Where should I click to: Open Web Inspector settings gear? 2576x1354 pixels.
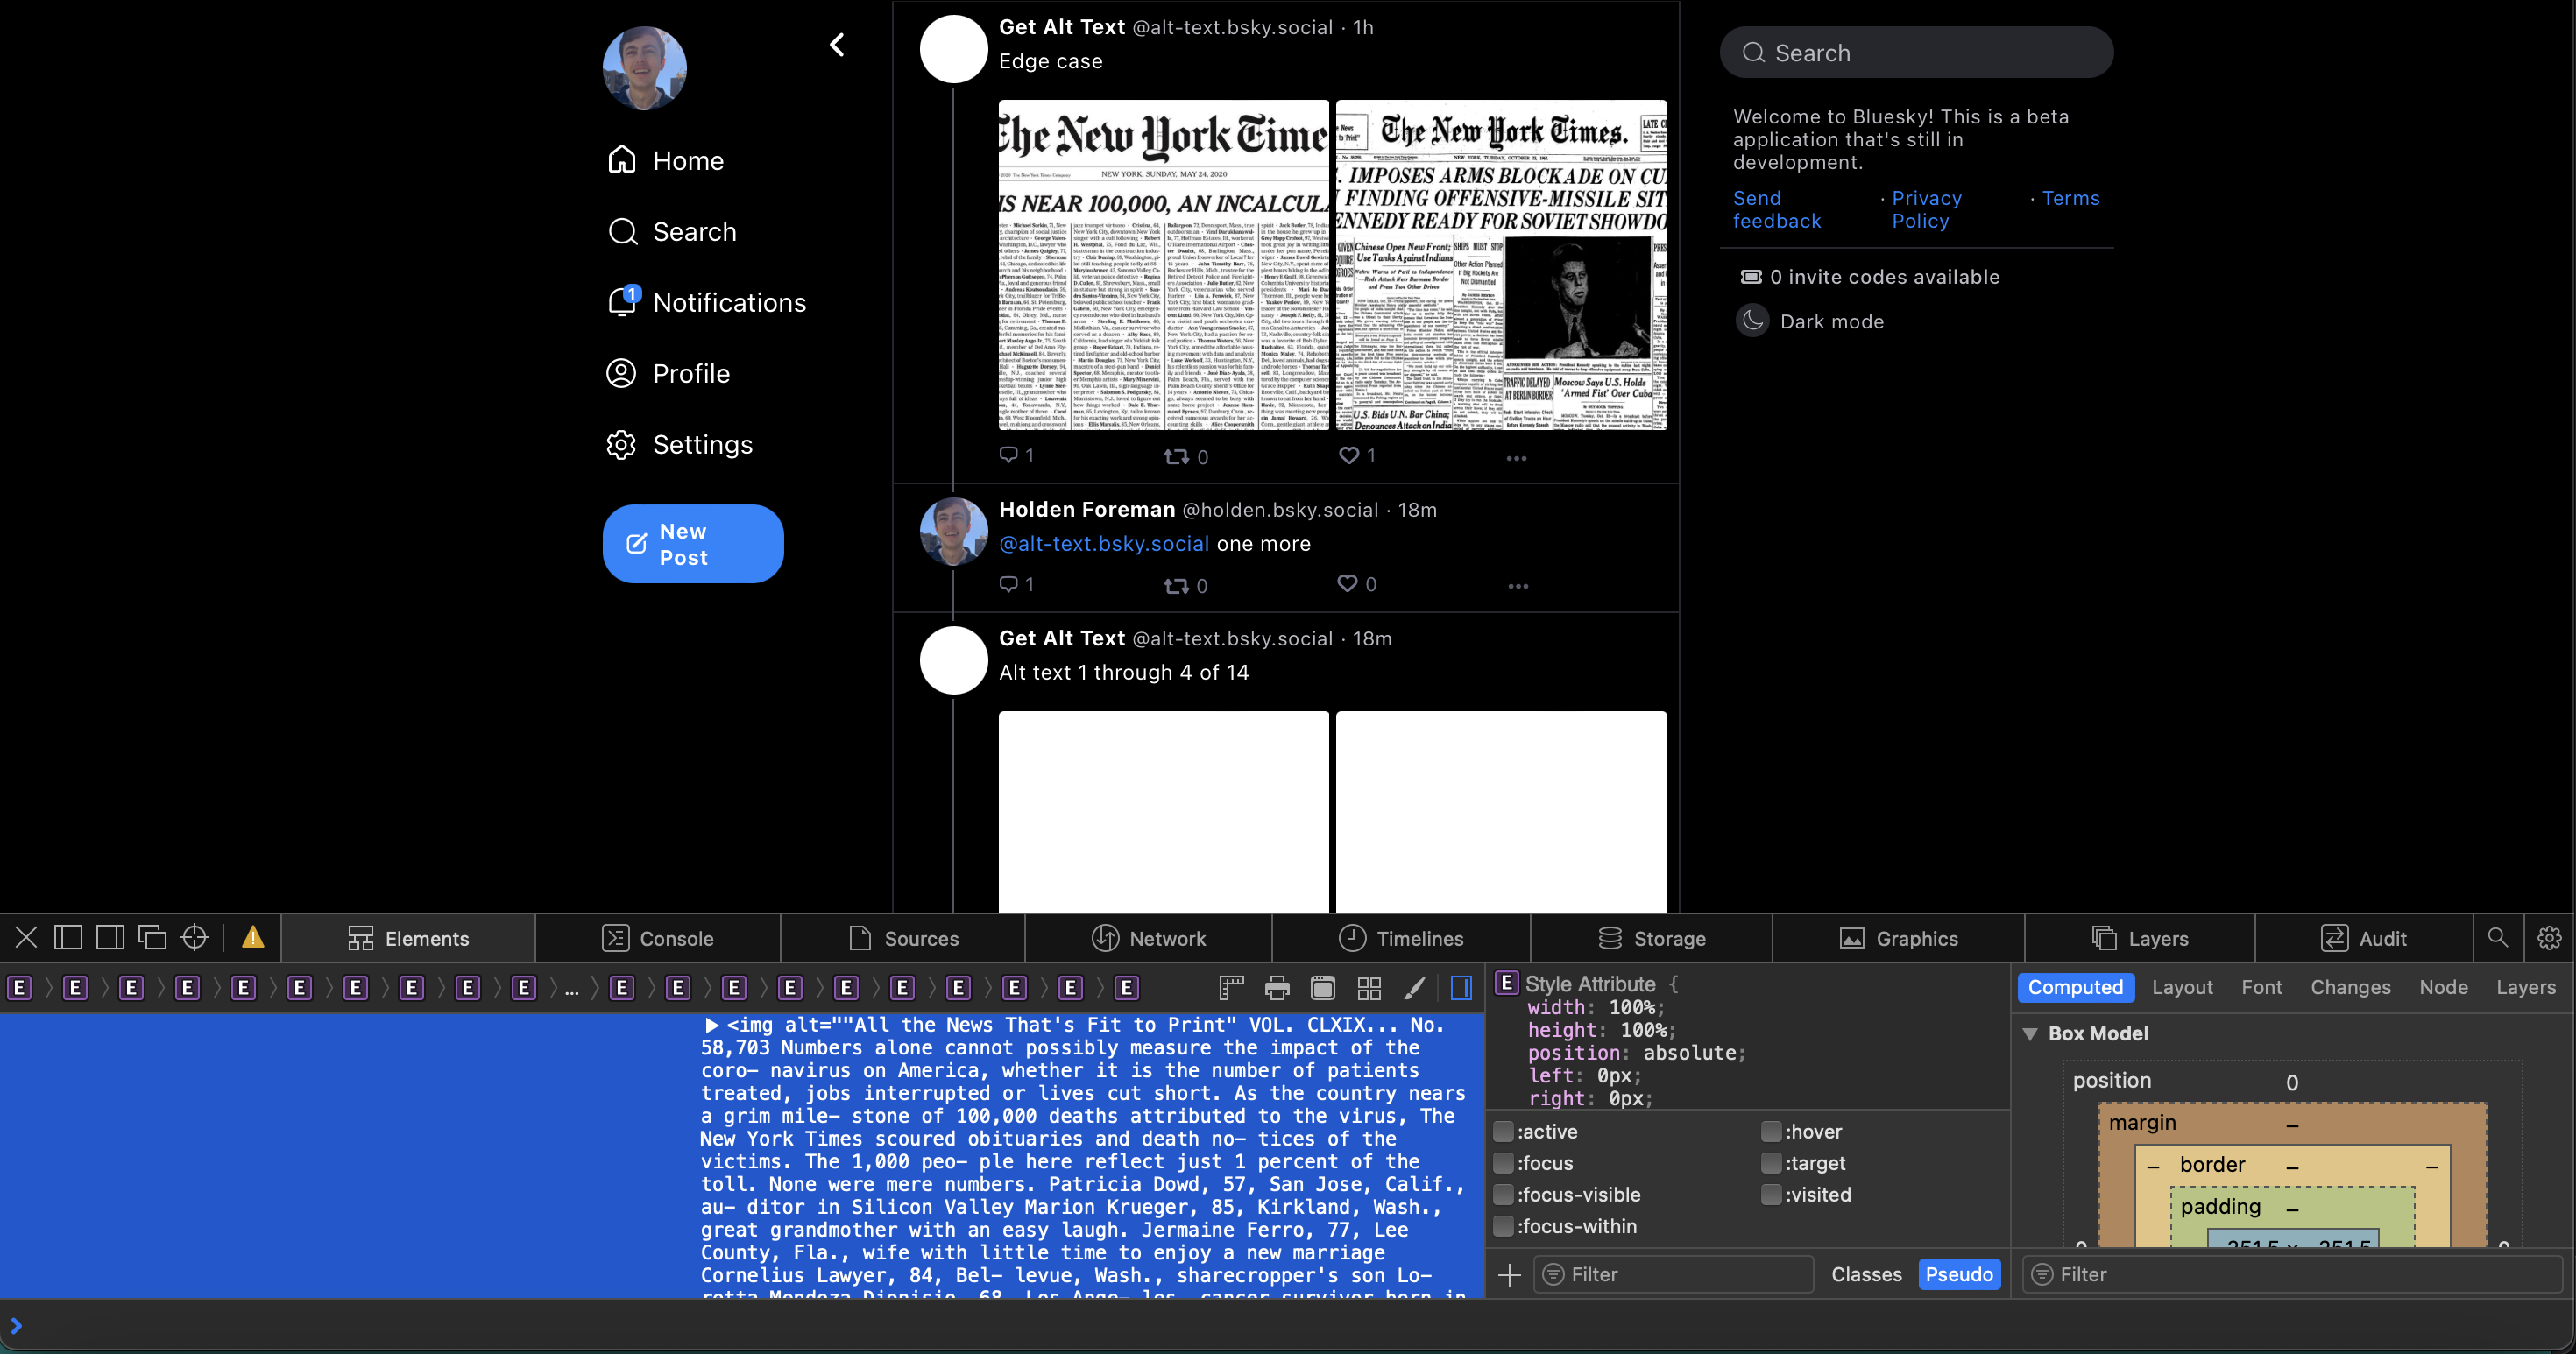point(2549,937)
